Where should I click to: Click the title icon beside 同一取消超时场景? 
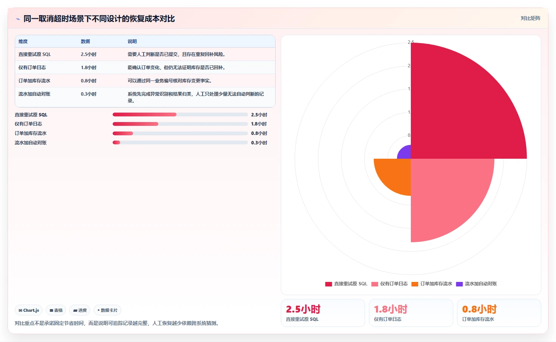pos(18,19)
